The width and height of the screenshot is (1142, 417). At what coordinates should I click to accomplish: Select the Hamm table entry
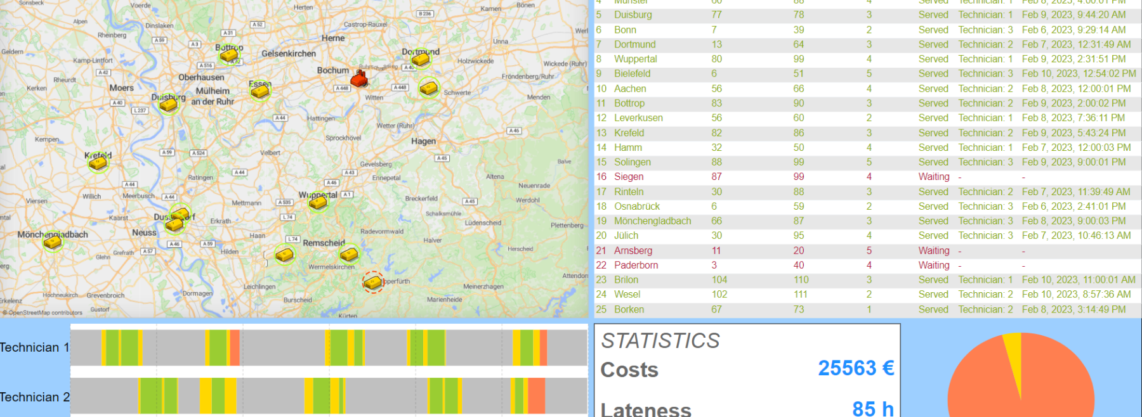tap(628, 148)
